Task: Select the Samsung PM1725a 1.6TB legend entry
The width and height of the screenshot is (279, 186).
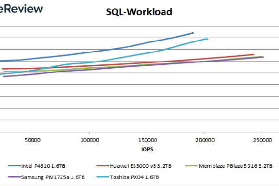Action: coord(46,177)
